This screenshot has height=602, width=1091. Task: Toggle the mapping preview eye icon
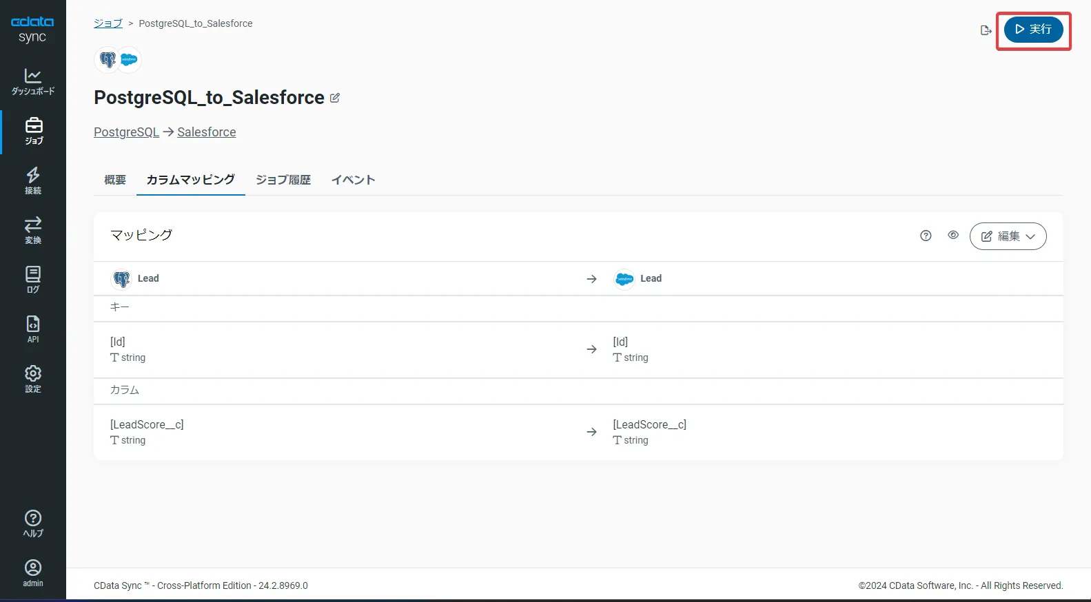pos(953,235)
